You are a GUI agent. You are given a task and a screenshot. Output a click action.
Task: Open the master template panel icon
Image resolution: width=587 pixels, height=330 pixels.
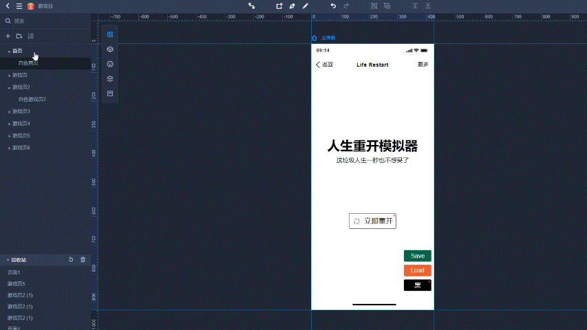[x=110, y=93]
